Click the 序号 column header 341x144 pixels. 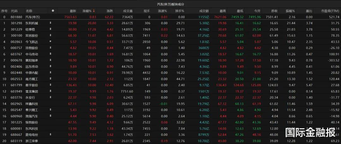(4, 11)
